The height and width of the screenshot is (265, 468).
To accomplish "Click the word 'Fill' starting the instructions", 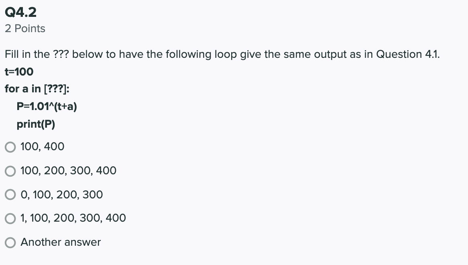I will click(x=12, y=54).
